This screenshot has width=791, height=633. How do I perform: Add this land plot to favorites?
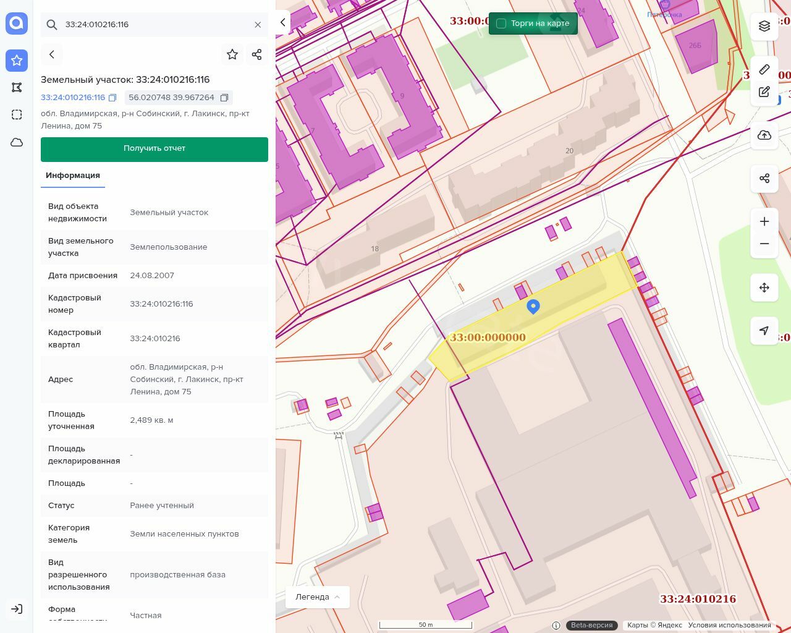click(x=232, y=54)
